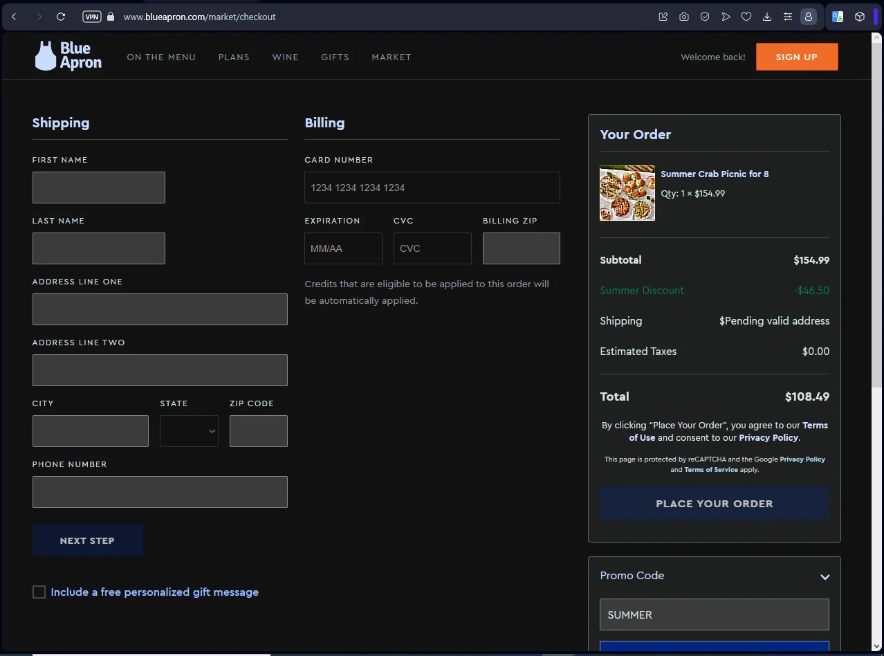Screen dimensions: 884x656
Task: Click the profile account icon in toolbar
Action: [x=808, y=17]
